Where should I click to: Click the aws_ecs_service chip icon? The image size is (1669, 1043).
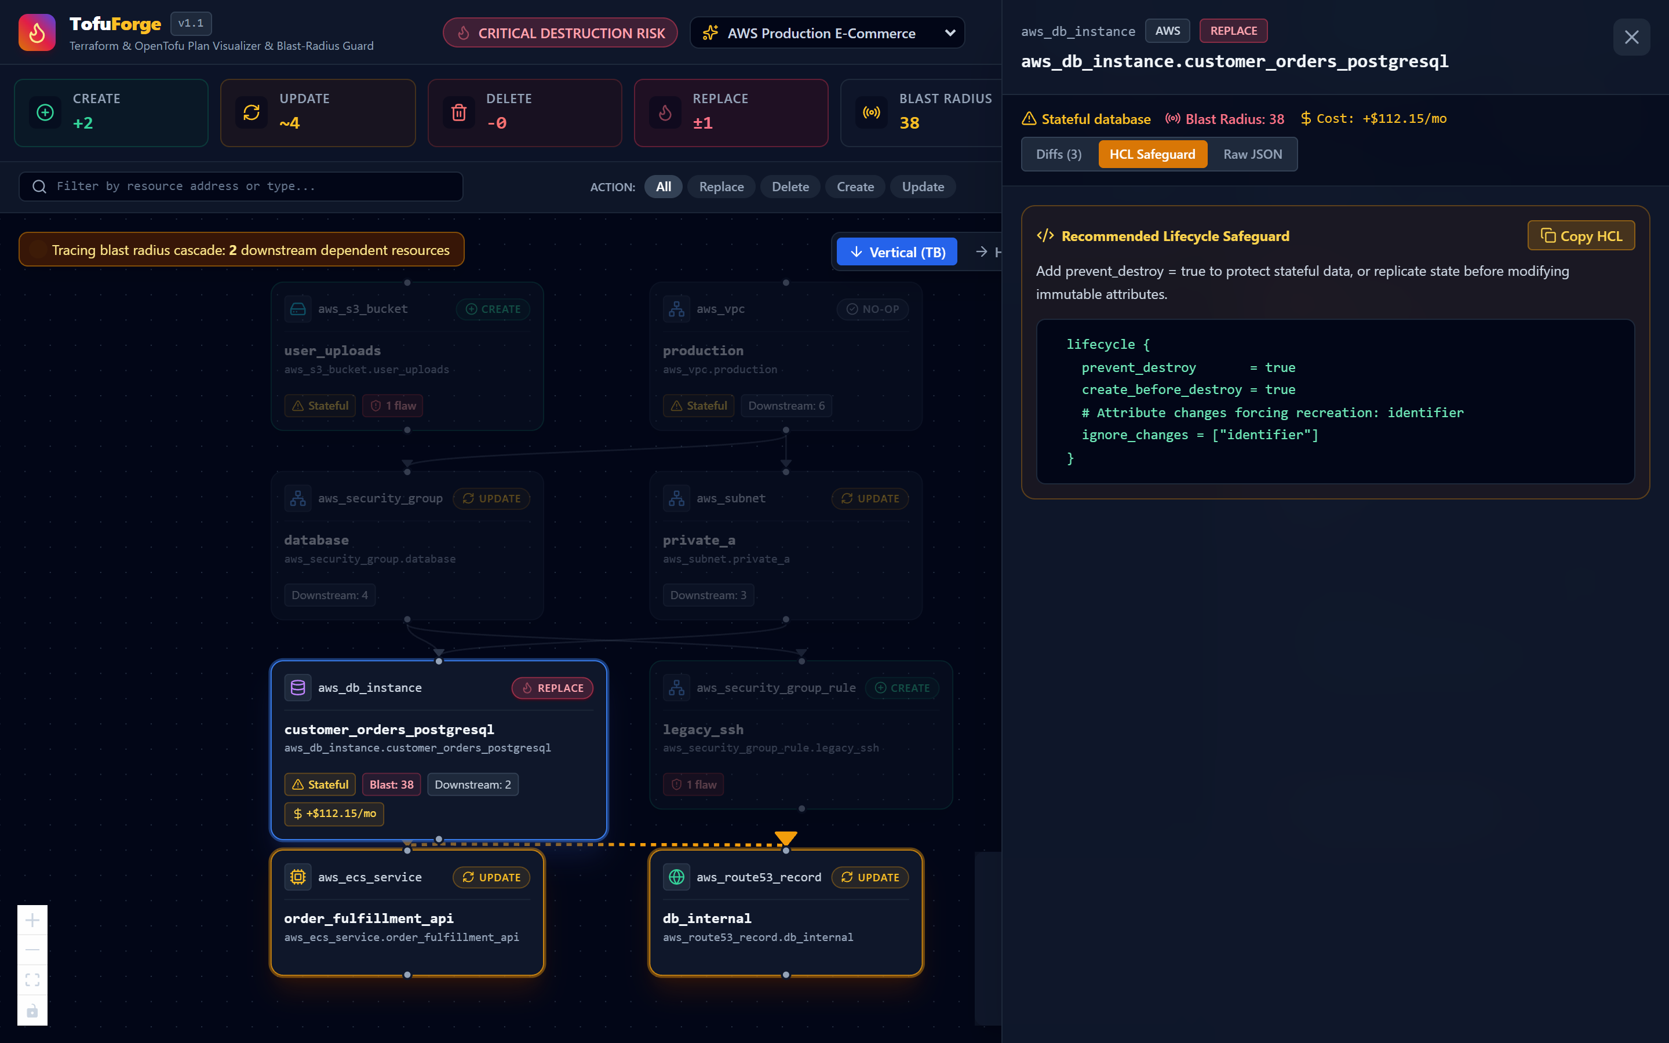(298, 877)
